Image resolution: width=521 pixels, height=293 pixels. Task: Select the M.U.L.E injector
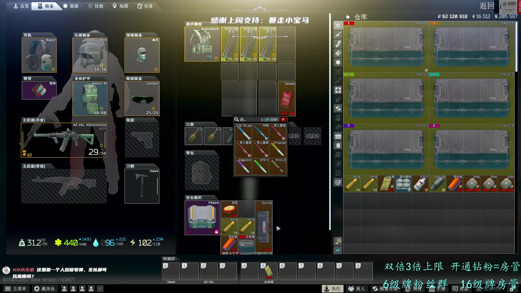[278, 166]
